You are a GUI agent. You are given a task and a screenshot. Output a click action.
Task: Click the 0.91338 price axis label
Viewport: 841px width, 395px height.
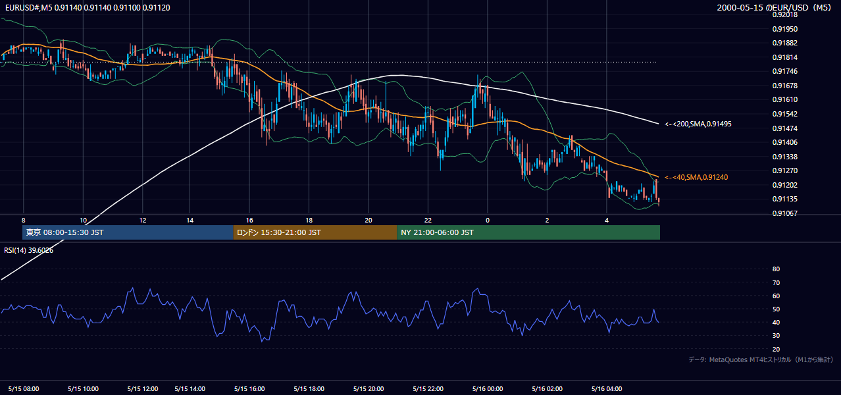(786, 157)
